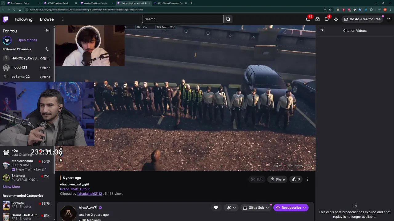The height and width of the screenshot is (221, 394).
Task: Open Resubscribe dropdown button
Action: [291, 207]
